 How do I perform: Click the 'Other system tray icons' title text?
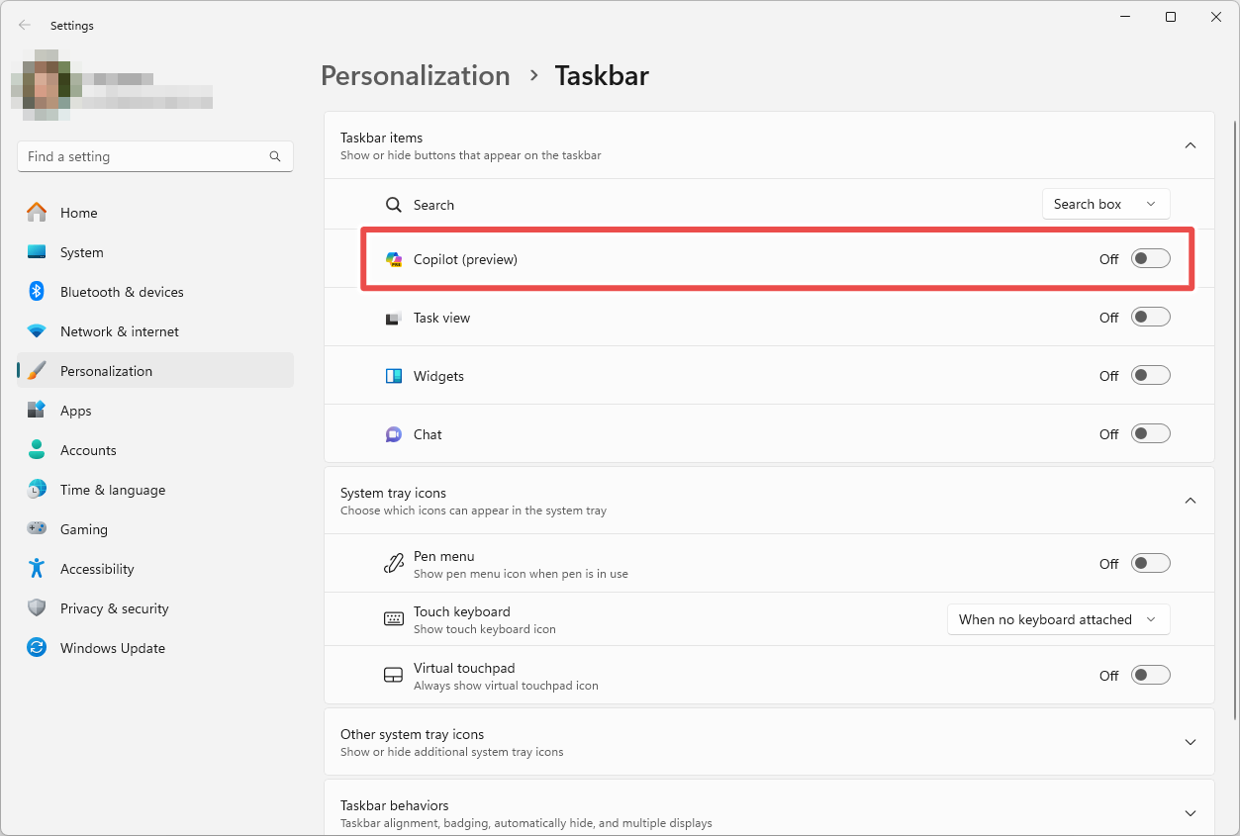point(412,734)
